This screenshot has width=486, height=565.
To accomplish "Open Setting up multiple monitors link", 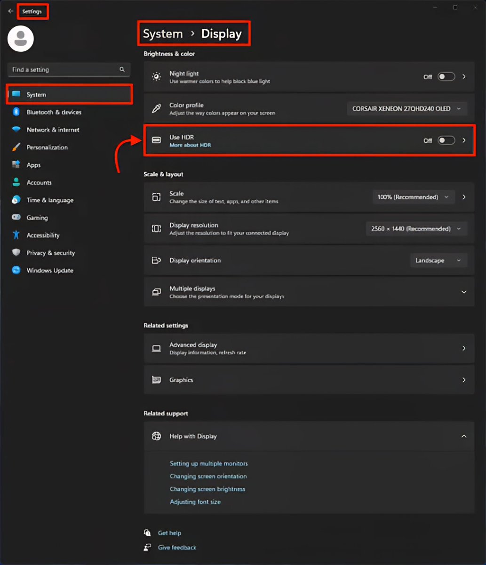I will [x=208, y=463].
